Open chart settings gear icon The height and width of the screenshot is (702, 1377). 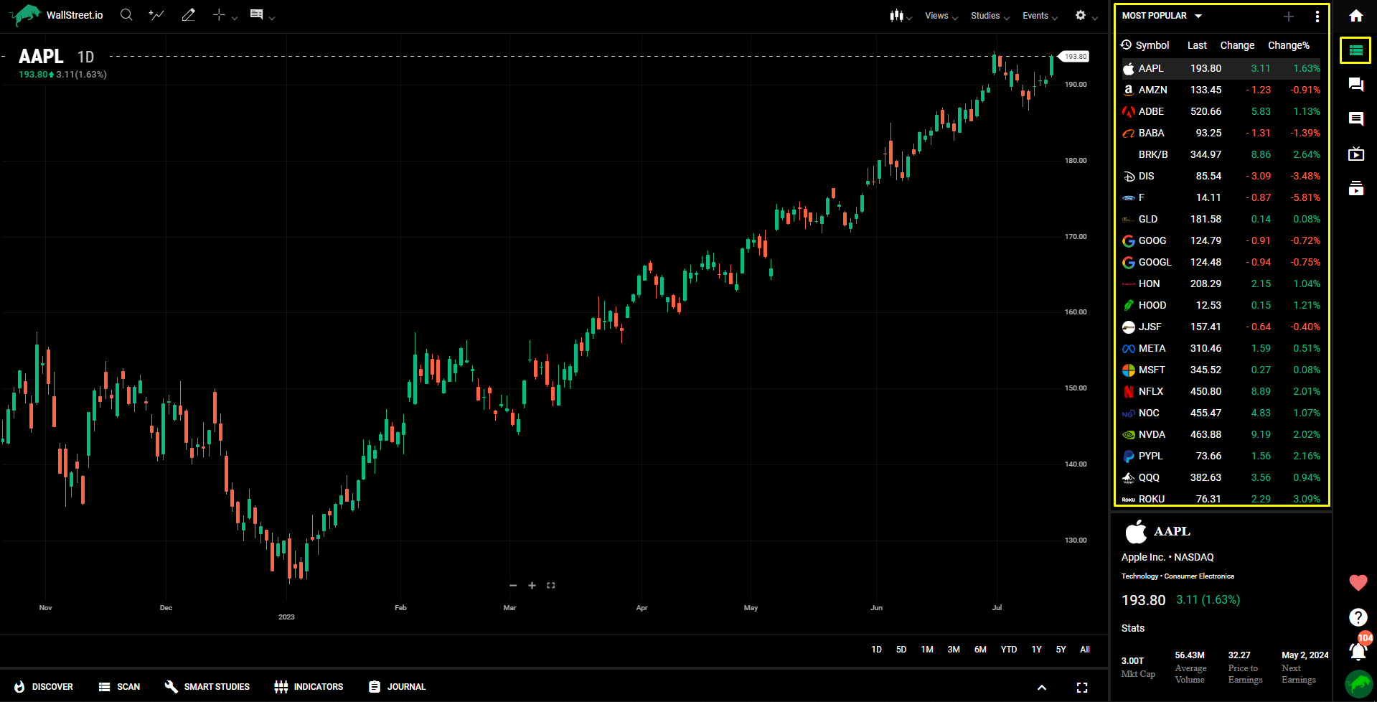[1081, 15]
